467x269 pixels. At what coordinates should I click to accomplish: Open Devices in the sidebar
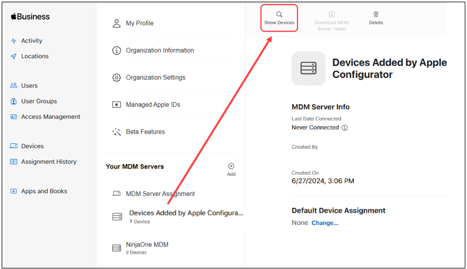tap(32, 146)
